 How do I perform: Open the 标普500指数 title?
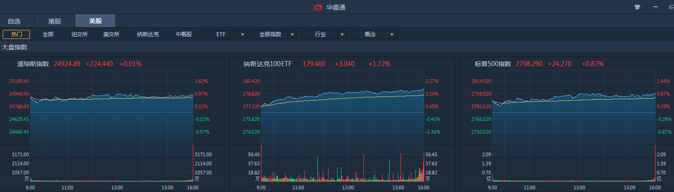[x=493, y=64]
